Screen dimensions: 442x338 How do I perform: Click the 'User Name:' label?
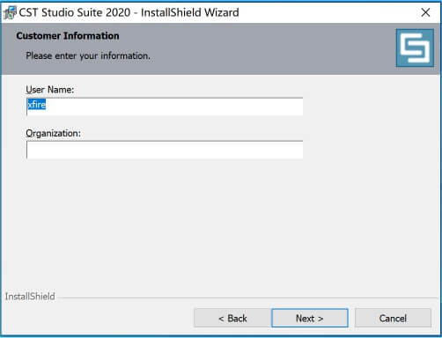click(x=50, y=90)
